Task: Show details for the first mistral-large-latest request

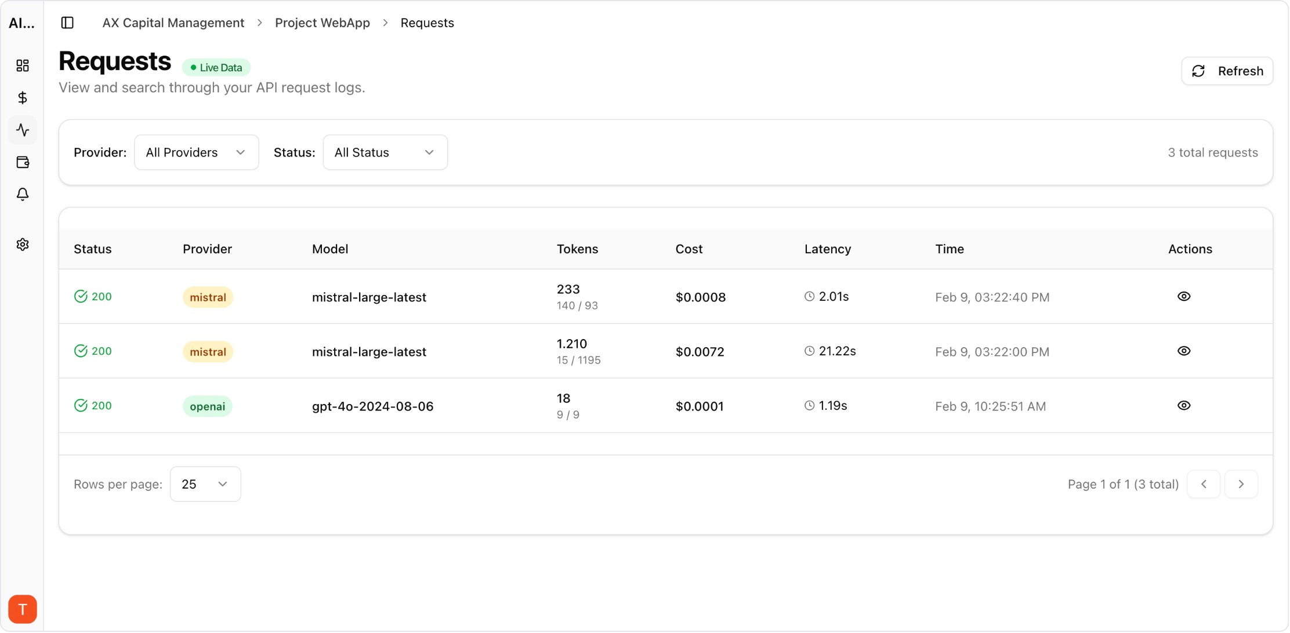Action: 1184,296
